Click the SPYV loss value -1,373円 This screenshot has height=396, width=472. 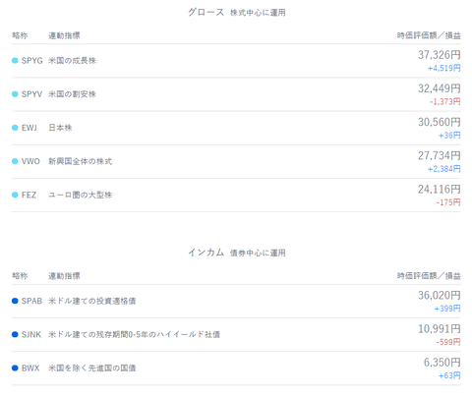click(445, 102)
